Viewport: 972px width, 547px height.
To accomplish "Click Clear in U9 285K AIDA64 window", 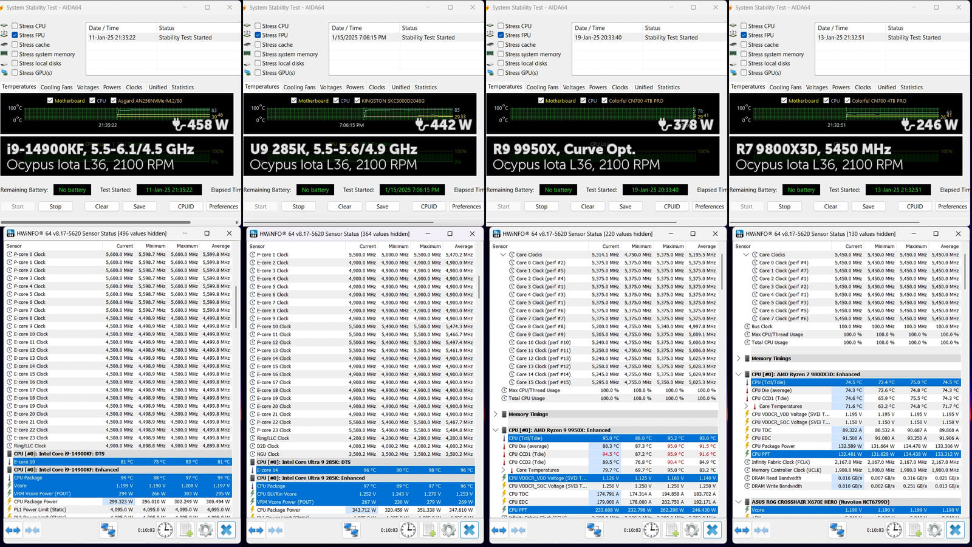I will pyautogui.click(x=344, y=207).
